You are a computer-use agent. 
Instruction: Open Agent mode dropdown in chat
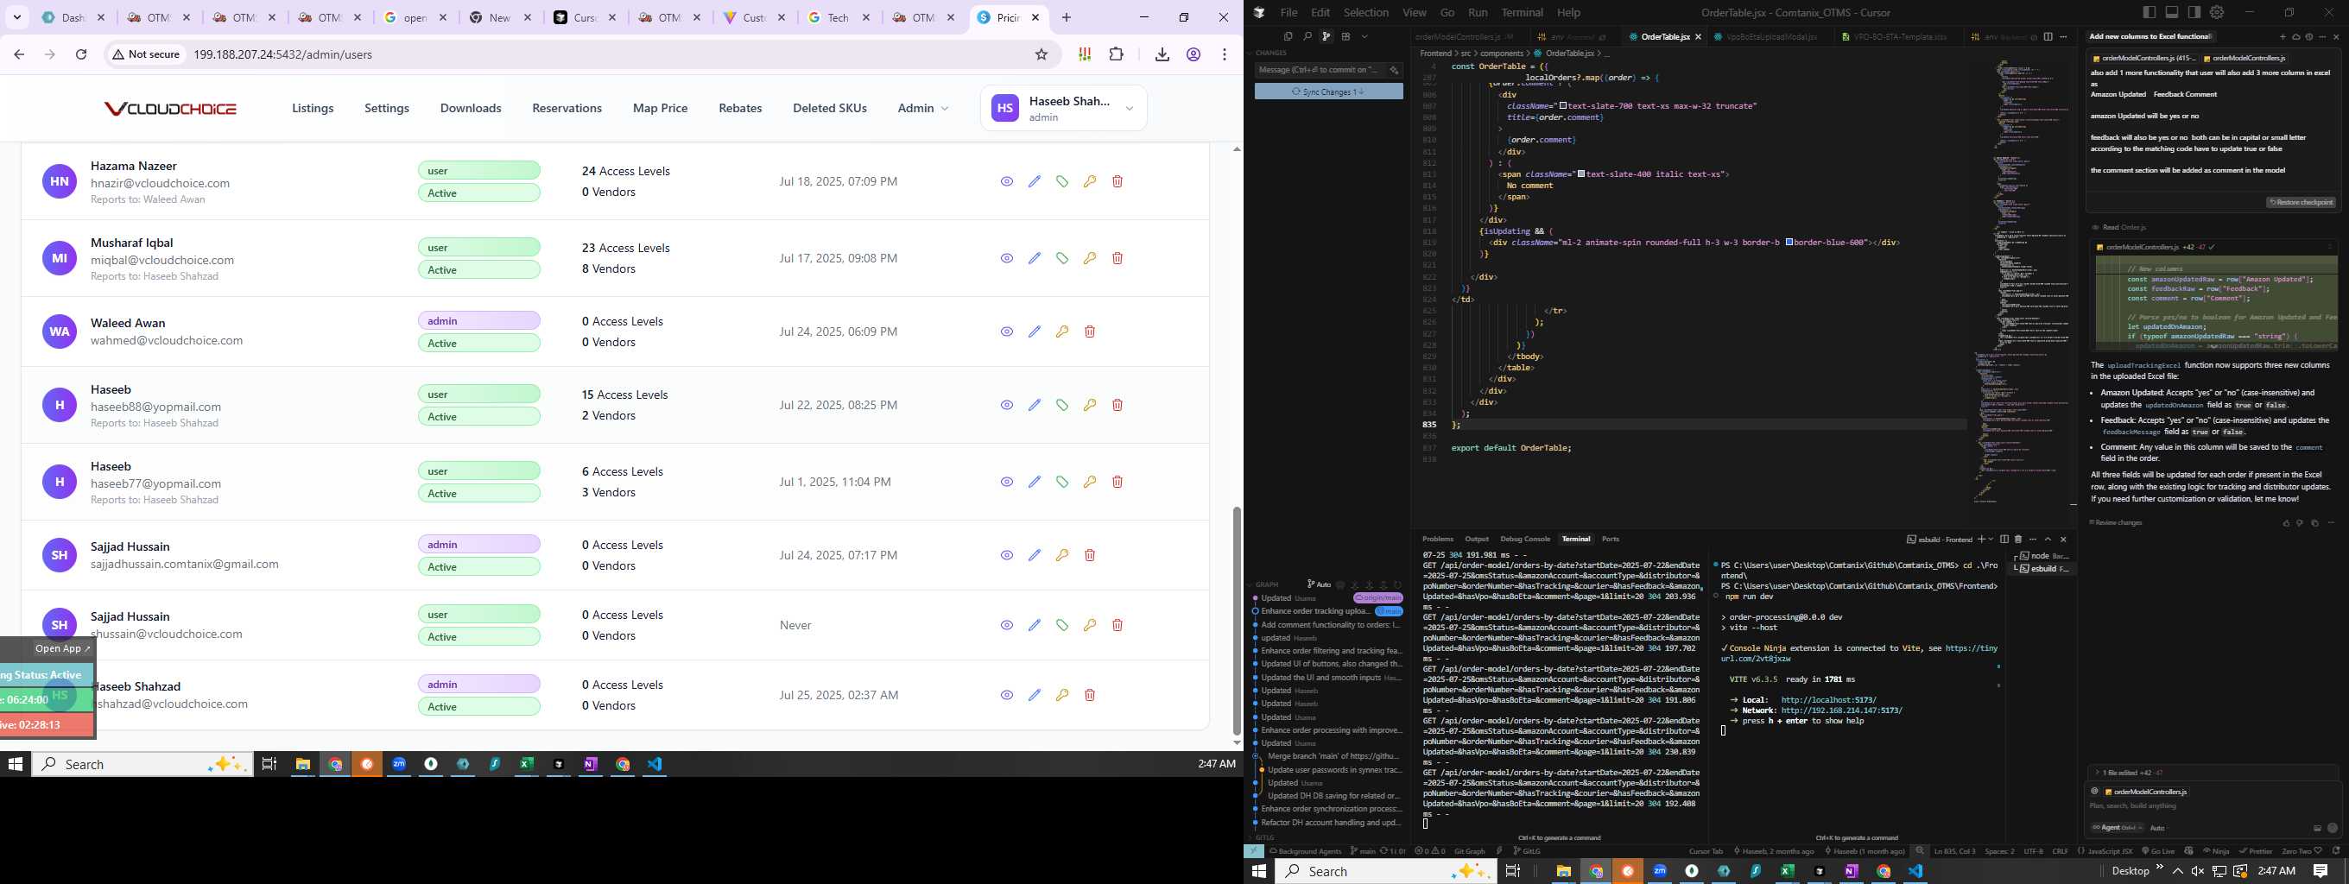2116,828
